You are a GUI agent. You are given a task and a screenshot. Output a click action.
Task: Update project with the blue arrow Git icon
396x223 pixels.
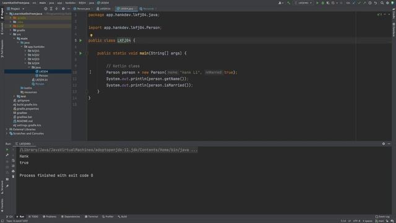click(x=354, y=2)
